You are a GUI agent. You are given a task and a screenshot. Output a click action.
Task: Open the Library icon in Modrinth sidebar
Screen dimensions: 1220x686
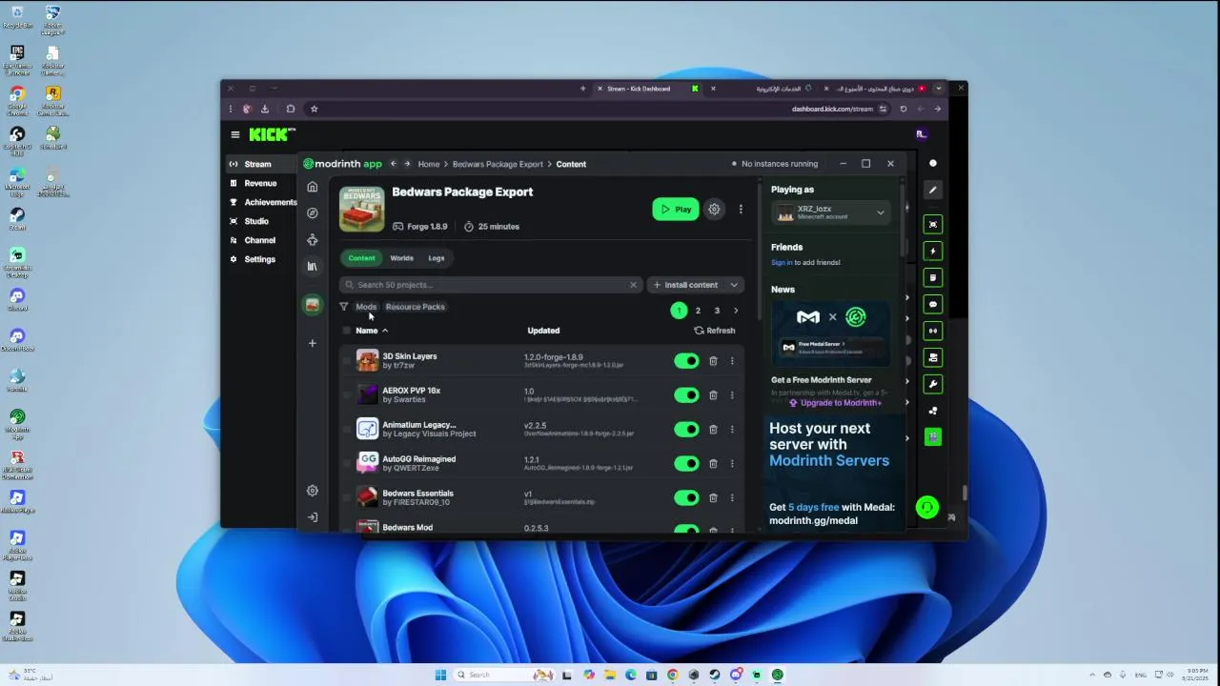coord(312,267)
